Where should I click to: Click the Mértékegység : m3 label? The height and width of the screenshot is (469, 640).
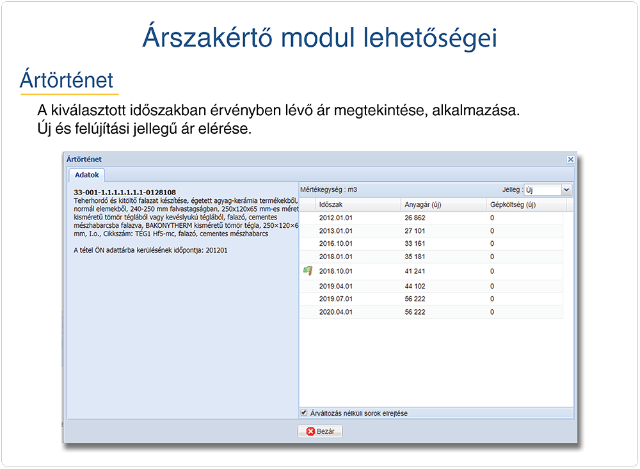click(x=328, y=190)
